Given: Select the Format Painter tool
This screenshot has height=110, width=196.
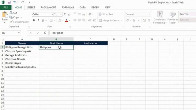Looking at the screenshot, I should (x=19, y=22).
